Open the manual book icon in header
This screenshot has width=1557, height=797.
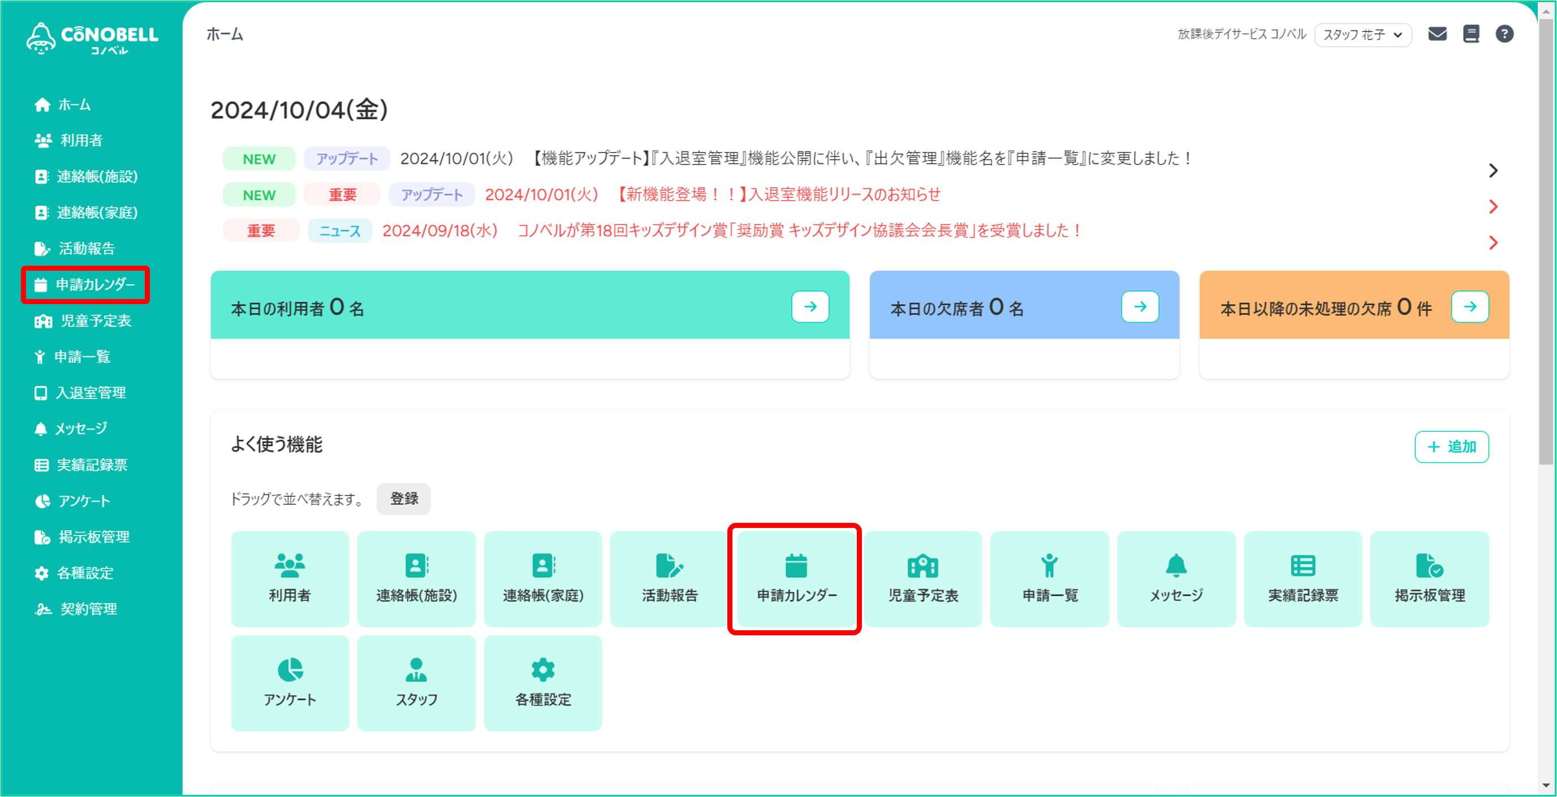1470,34
